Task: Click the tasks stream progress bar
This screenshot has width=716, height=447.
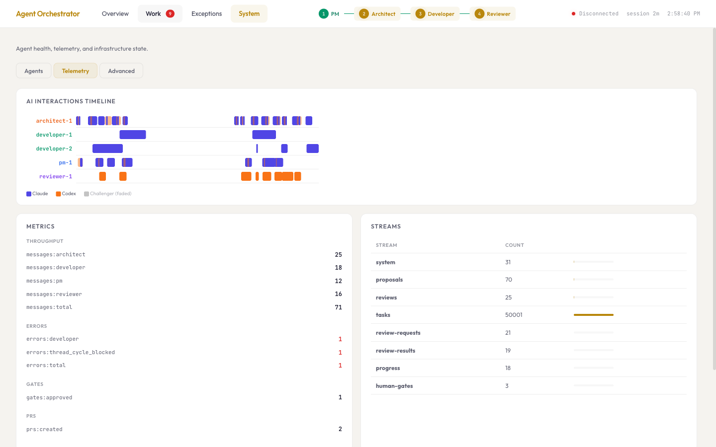Action: click(x=593, y=314)
